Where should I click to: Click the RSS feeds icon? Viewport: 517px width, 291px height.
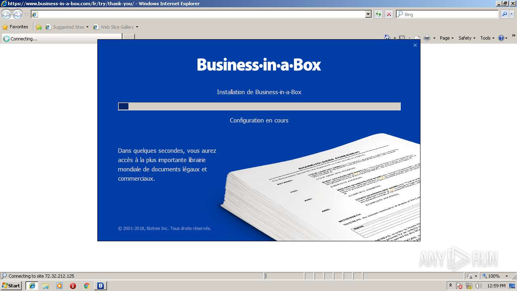pyautogui.click(x=402, y=38)
